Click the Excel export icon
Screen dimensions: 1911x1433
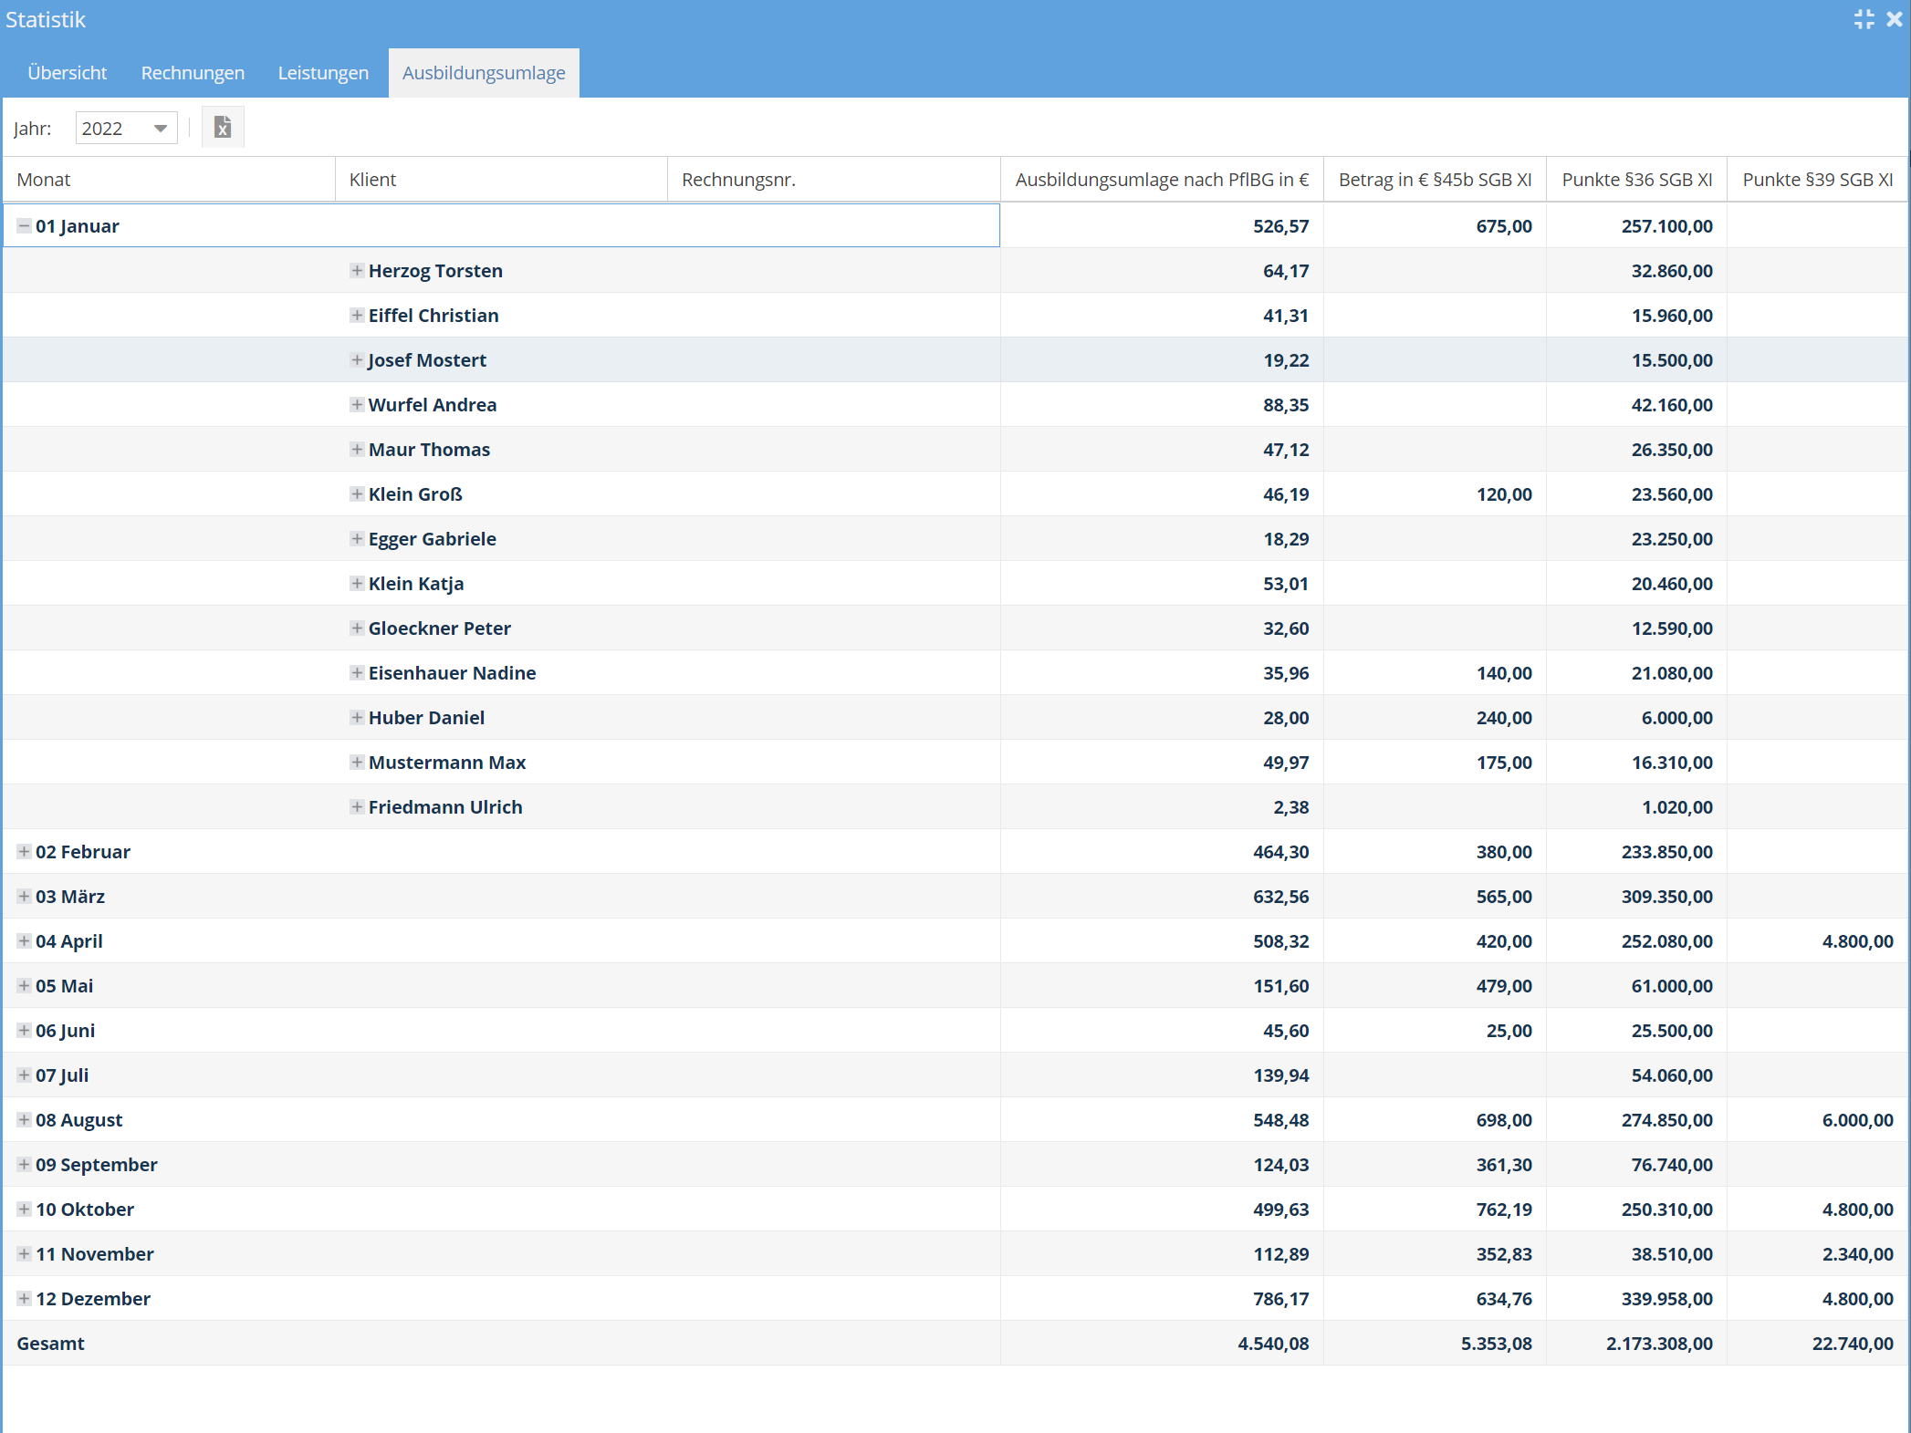[x=222, y=128]
